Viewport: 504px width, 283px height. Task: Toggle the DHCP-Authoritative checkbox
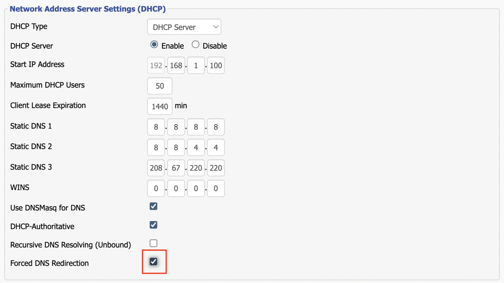pos(153,225)
